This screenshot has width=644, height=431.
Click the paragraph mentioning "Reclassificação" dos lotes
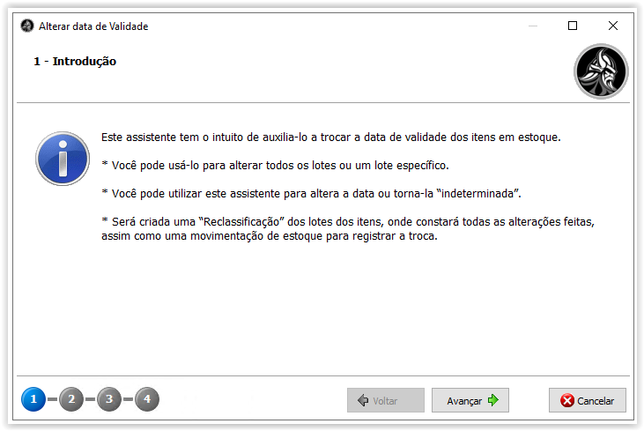(x=348, y=229)
